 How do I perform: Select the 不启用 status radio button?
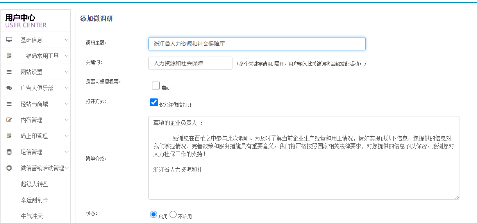click(x=173, y=214)
